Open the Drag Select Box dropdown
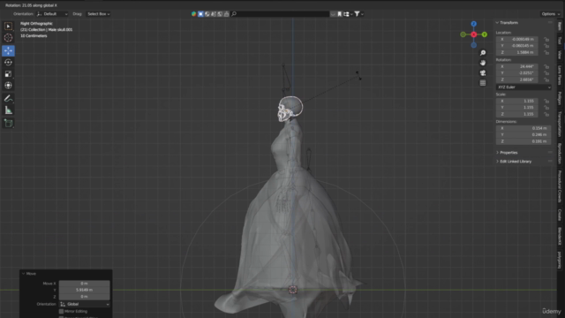This screenshot has height=318, width=565. (x=98, y=14)
